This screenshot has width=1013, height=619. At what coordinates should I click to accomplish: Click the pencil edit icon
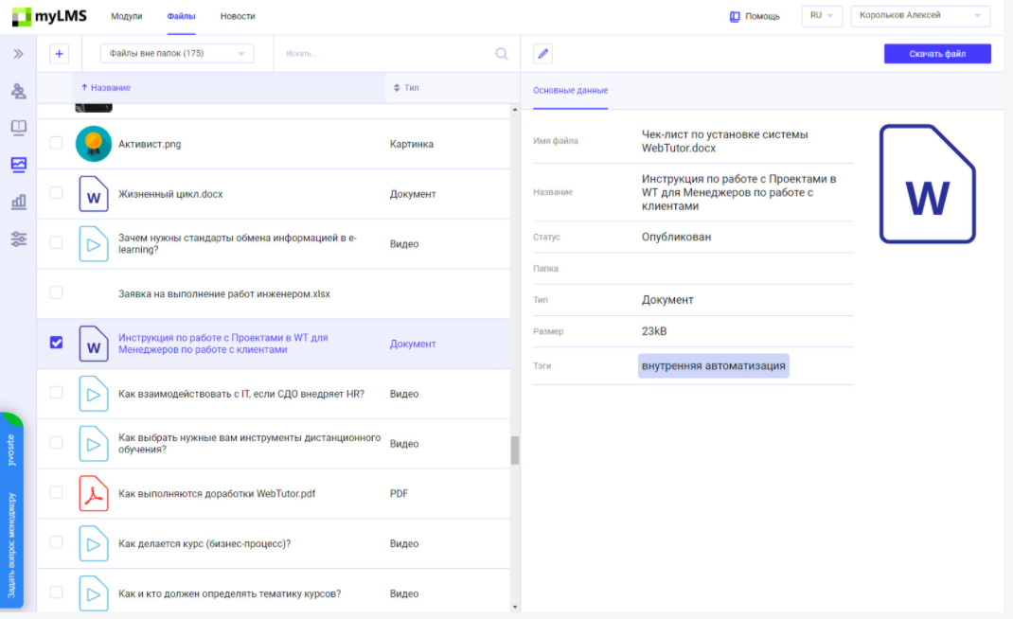click(x=542, y=54)
